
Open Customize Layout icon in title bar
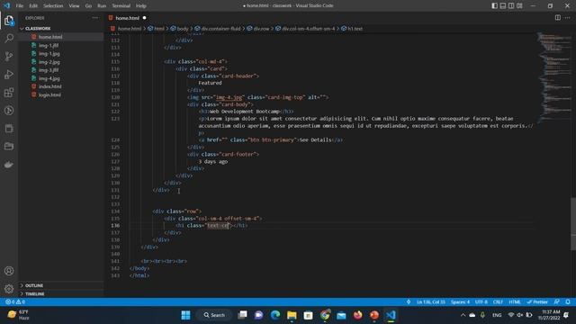pyautogui.click(x=519, y=5)
